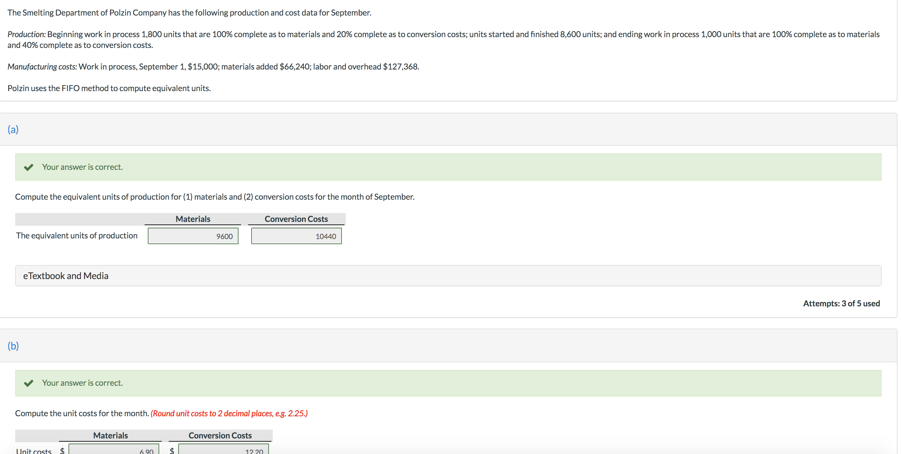Click Materials column header in unit costs table
This screenshot has width=901, height=454.
click(111, 435)
